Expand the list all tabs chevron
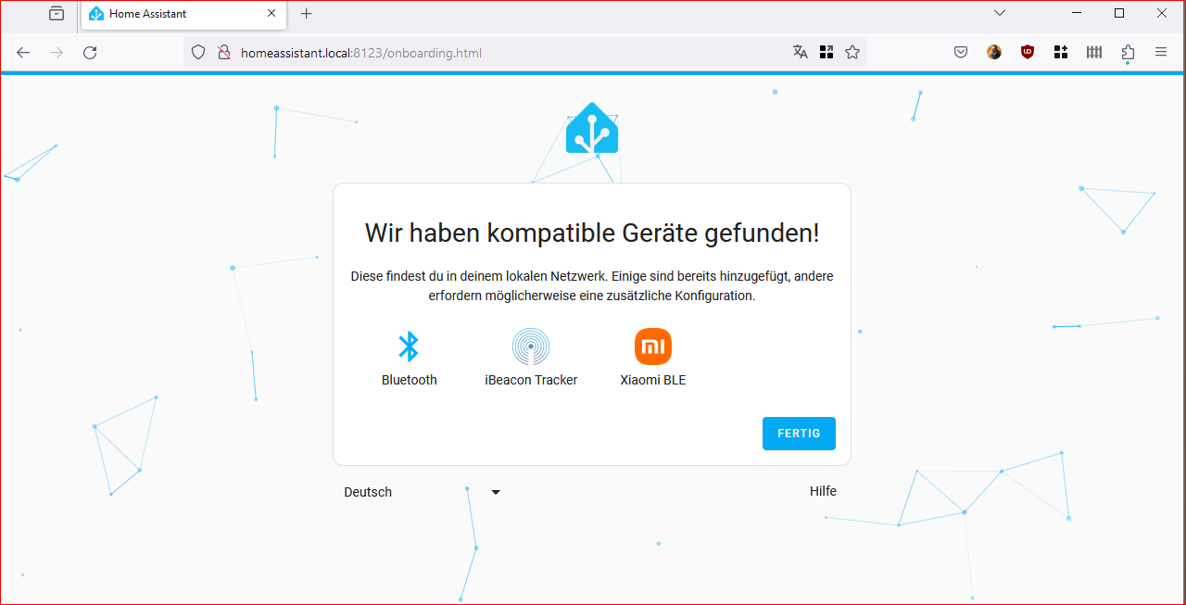 [x=1000, y=13]
